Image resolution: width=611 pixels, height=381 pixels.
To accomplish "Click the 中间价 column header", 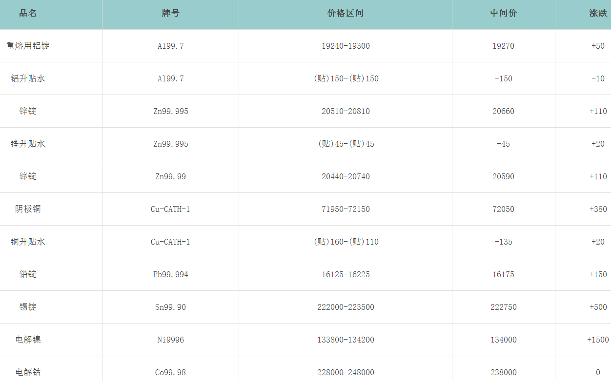I will (x=503, y=14).
